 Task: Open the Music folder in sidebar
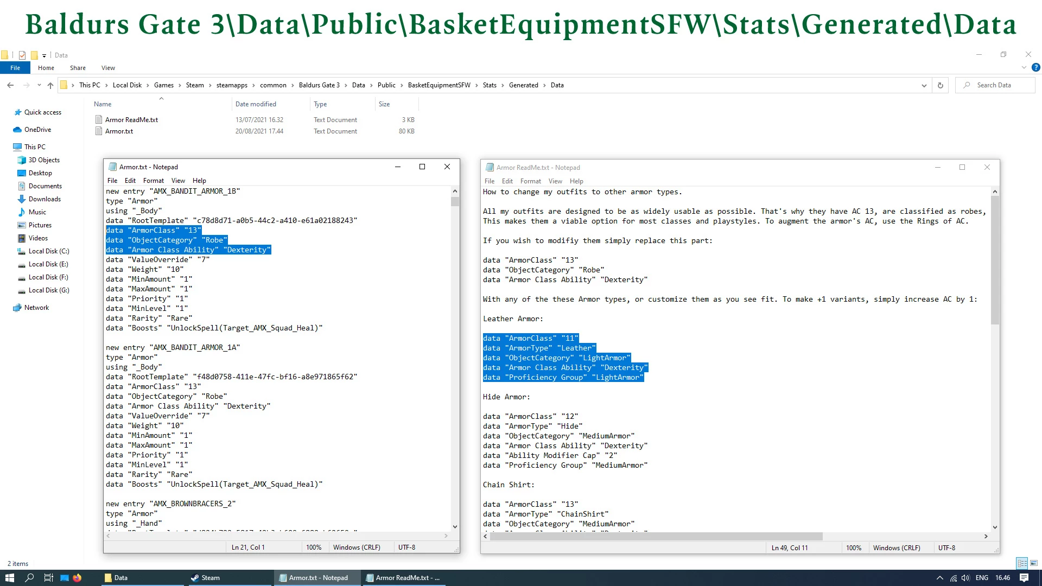[37, 212]
